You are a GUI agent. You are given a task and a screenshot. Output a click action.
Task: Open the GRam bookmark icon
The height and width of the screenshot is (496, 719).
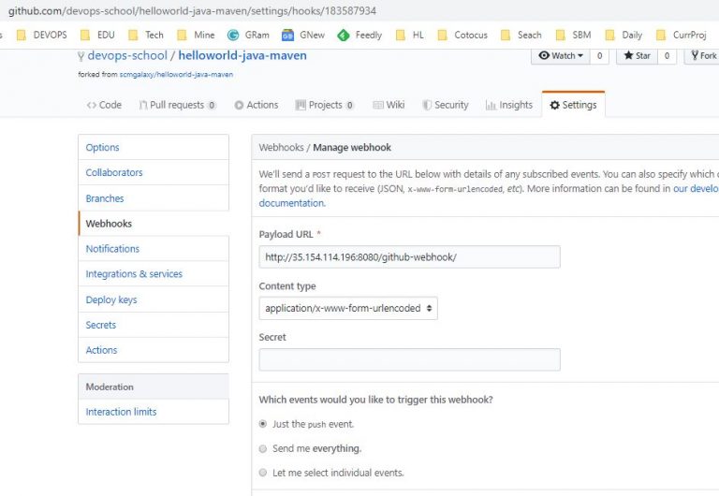click(233, 35)
